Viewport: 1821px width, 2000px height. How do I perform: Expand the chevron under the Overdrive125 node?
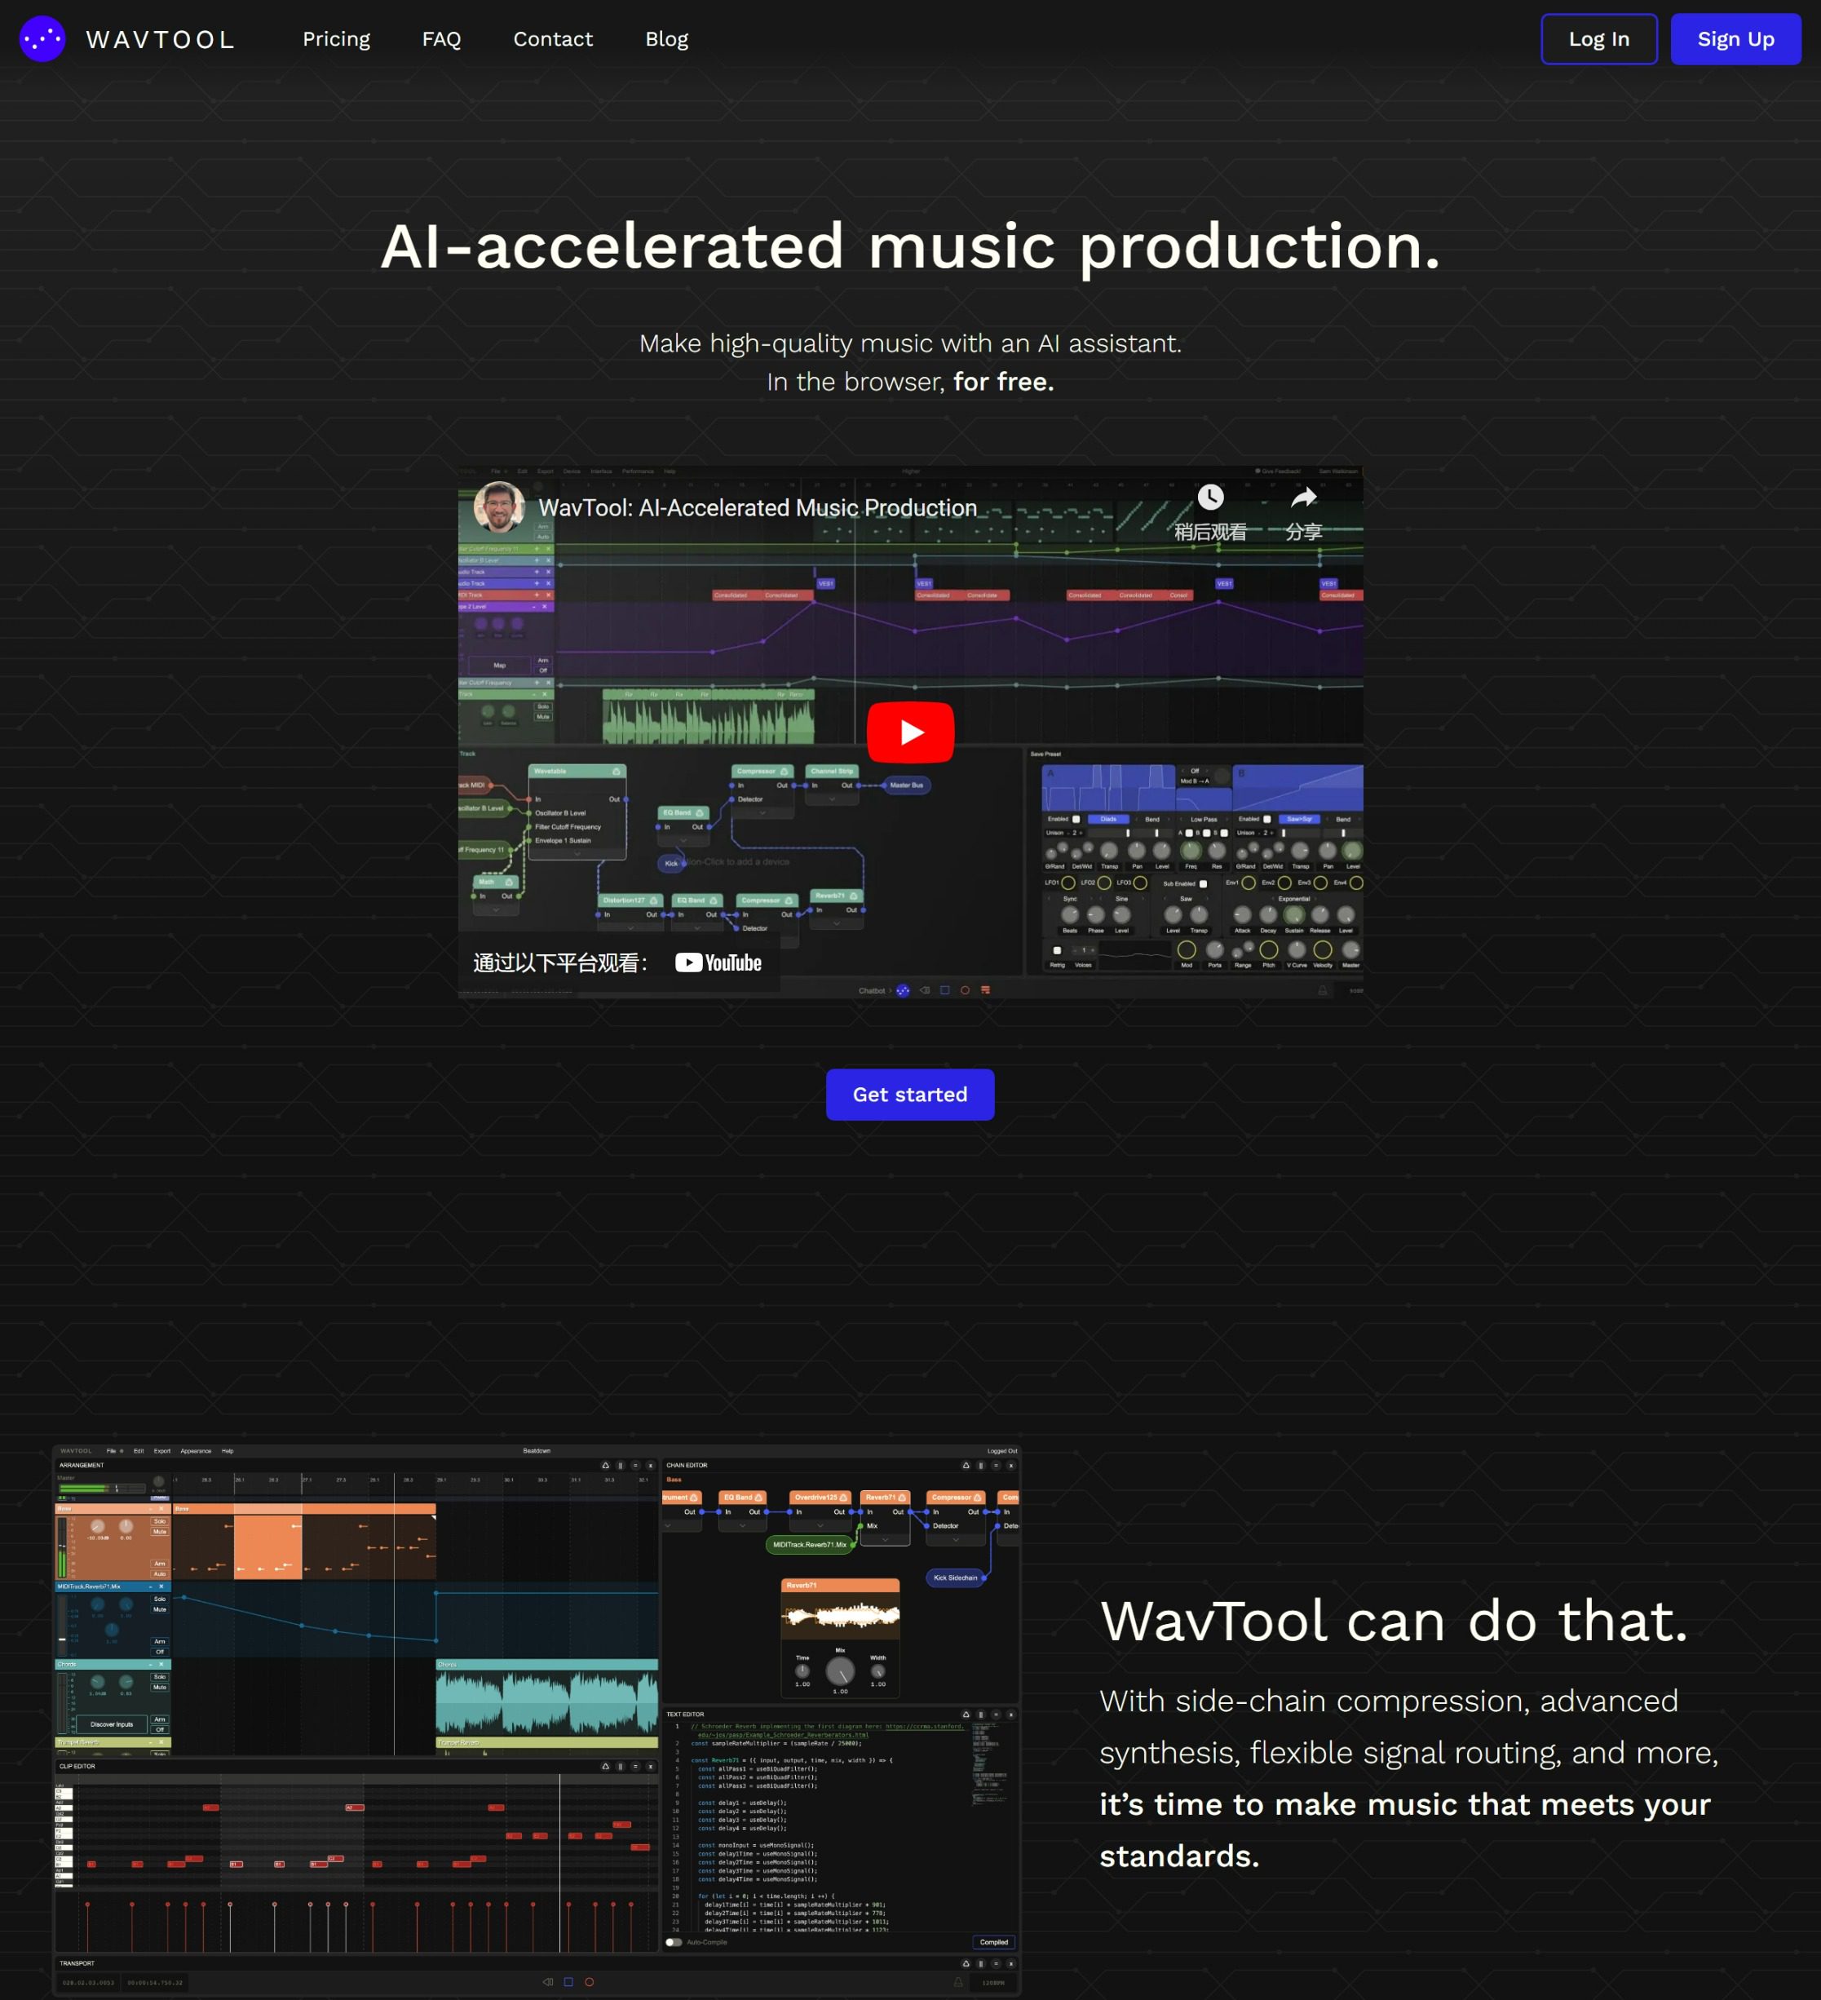coord(820,1526)
